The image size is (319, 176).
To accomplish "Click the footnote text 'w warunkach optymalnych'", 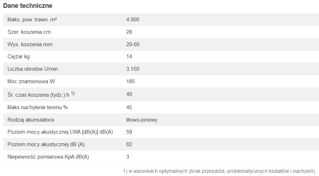I will point(158,171).
